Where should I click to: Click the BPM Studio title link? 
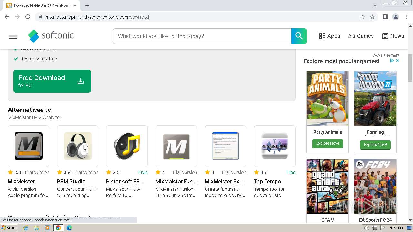pyautogui.click(x=71, y=181)
